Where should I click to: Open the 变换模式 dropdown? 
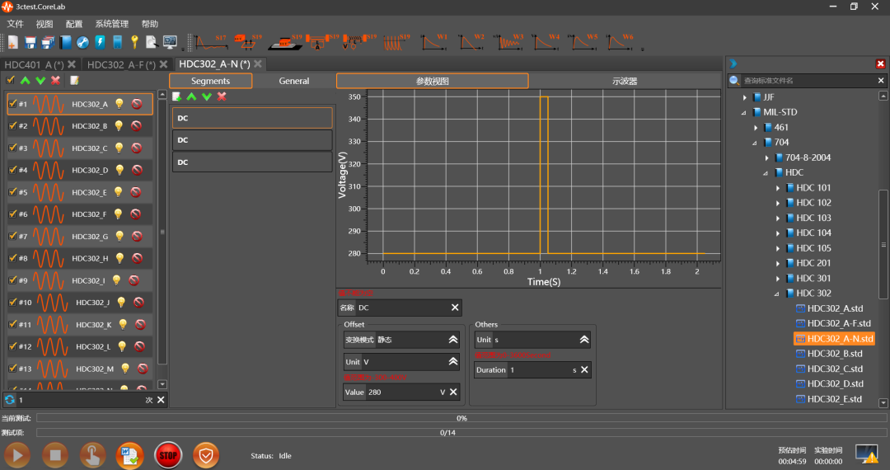(452, 339)
